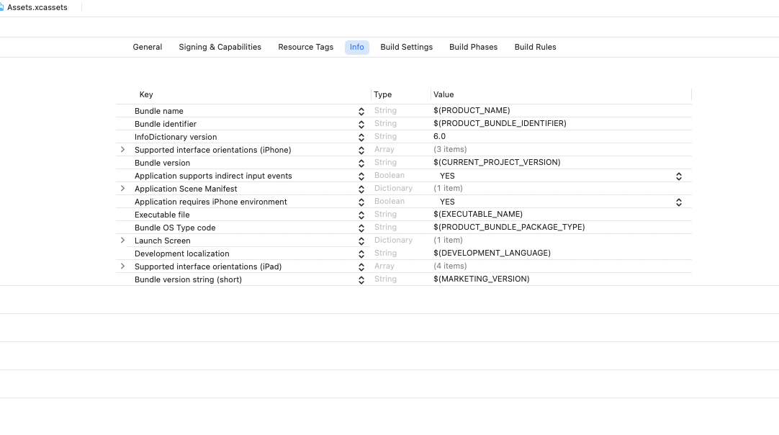This screenshot has width=779, height=435.
Task: Click the $(PRODUCT_NAME) value
Action: 472,110
